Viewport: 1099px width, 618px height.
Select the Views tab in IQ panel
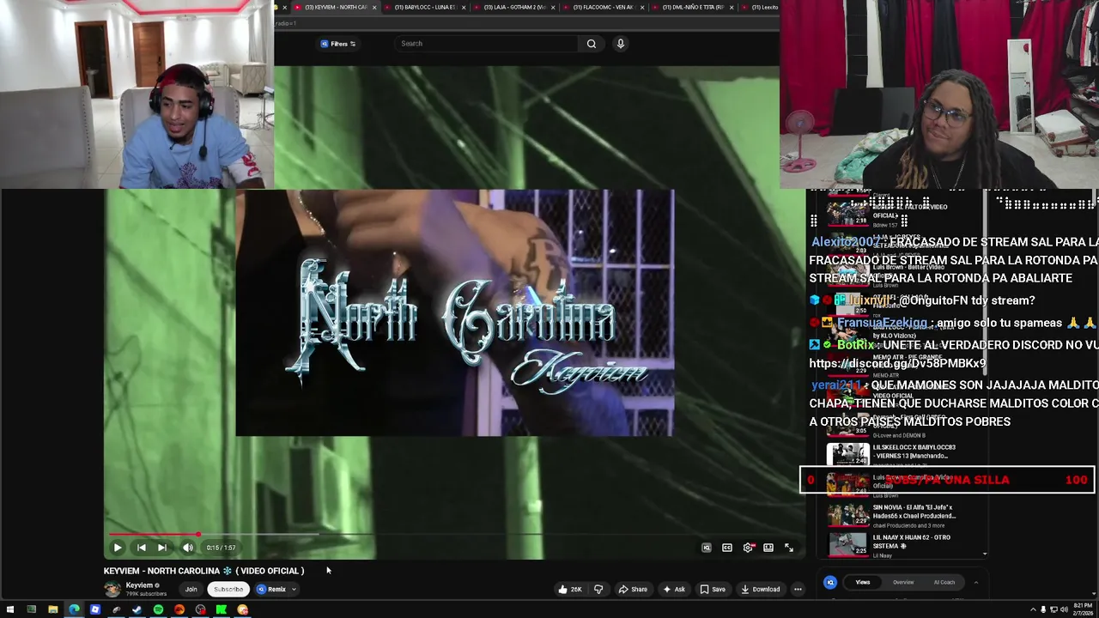tap(863, 582)
